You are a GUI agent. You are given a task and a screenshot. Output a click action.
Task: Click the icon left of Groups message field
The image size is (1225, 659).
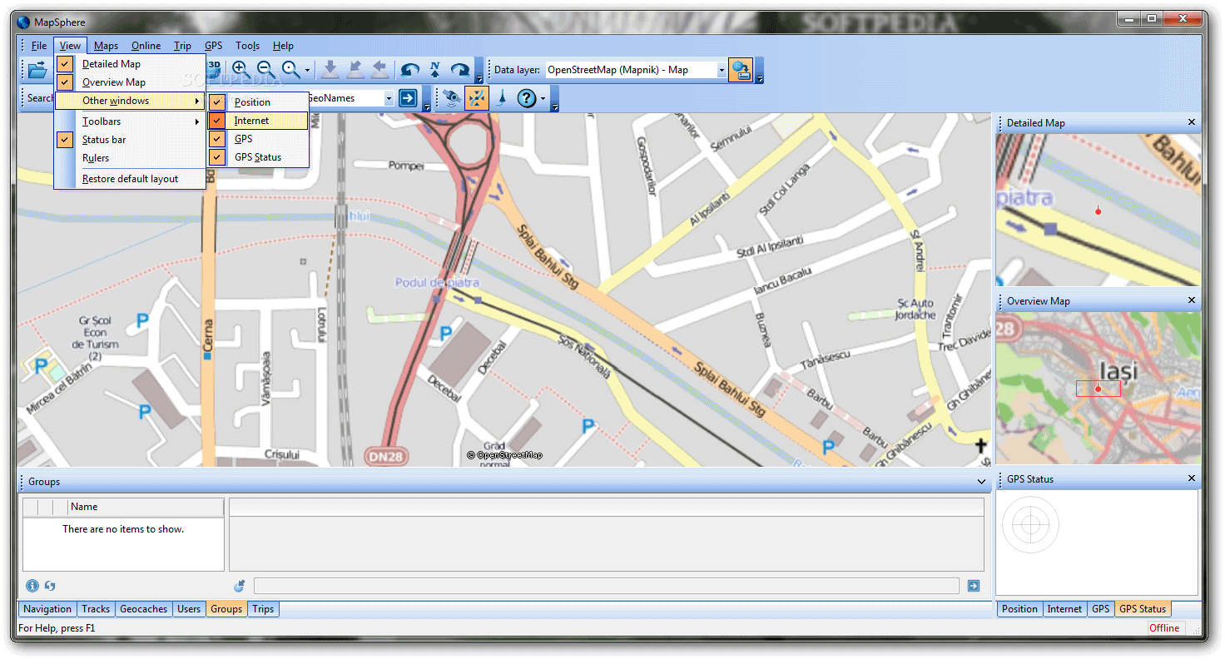(x=240, y=586)
